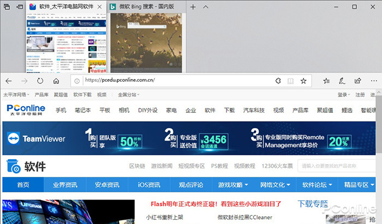
Task: Open 家电 channel
Action: click(x=171, y=111)
